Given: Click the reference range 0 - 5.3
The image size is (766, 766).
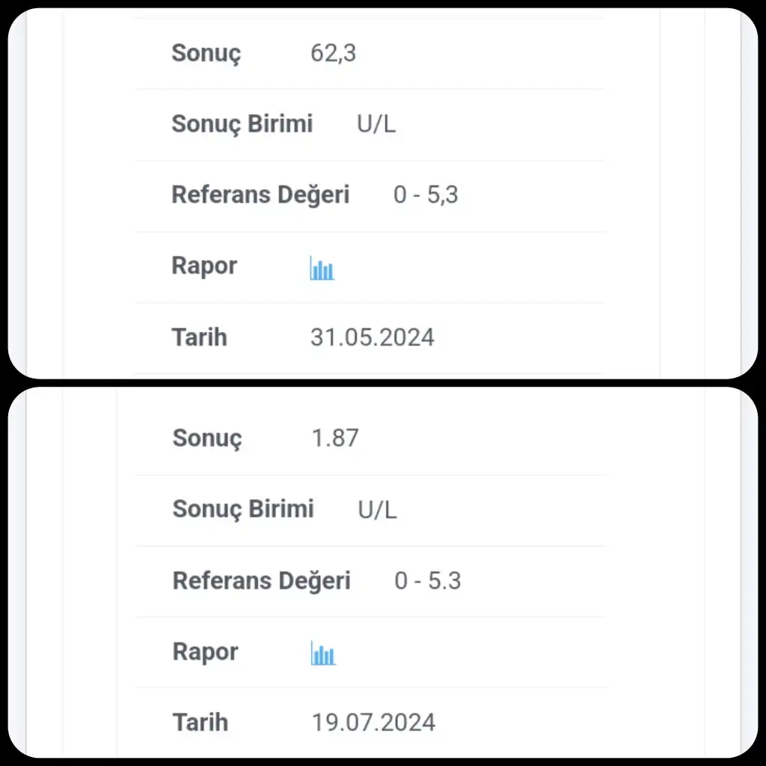Looking at the screenshot, I should tap(427, 580).
